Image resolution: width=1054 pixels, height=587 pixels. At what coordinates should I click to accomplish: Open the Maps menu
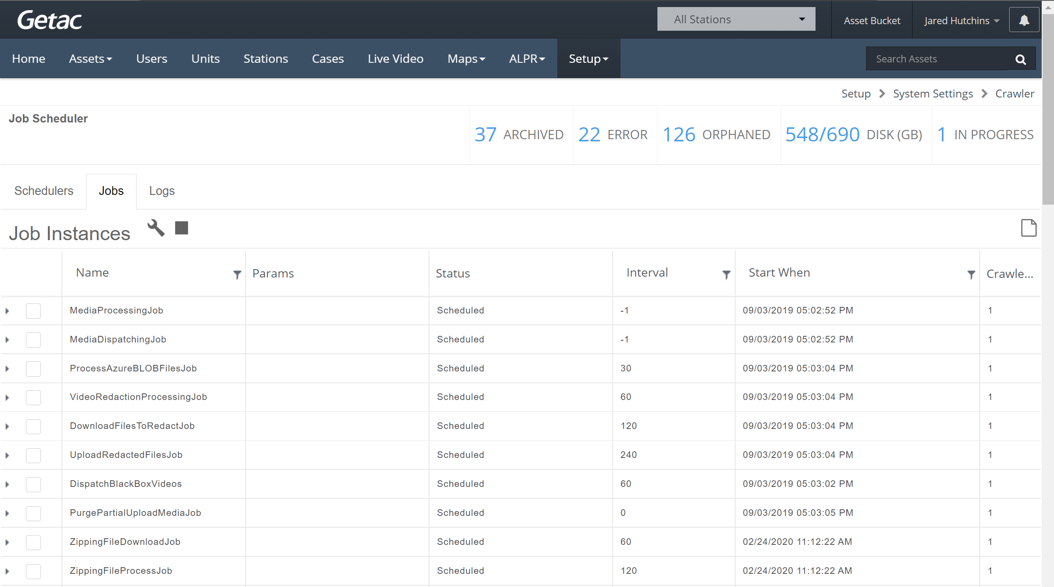coord(466,59)
